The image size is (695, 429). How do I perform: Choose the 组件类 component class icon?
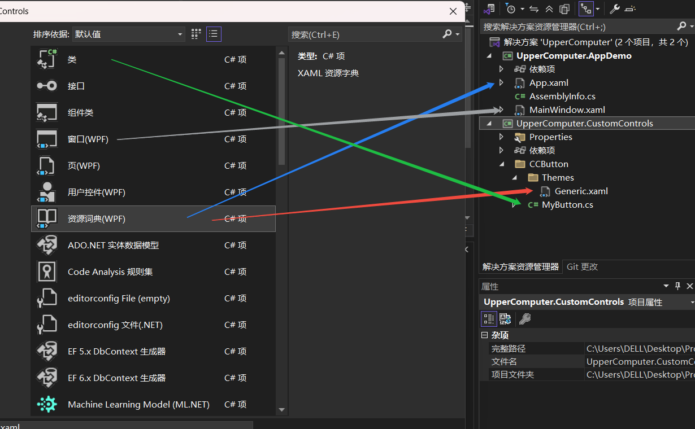coord(46,112)
